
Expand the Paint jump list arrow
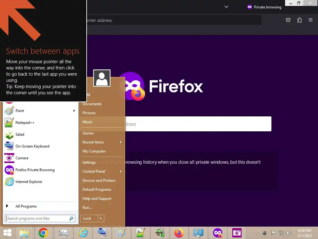tap(74, 111)
